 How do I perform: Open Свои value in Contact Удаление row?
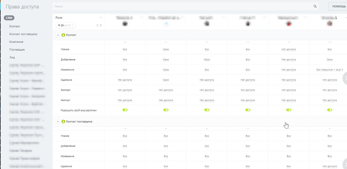(166, 80)
